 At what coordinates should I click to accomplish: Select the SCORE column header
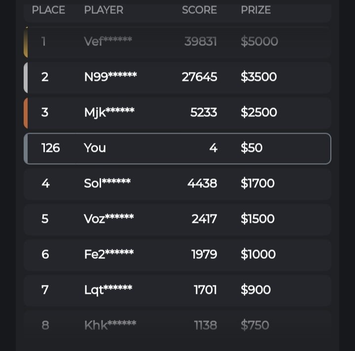199,10
